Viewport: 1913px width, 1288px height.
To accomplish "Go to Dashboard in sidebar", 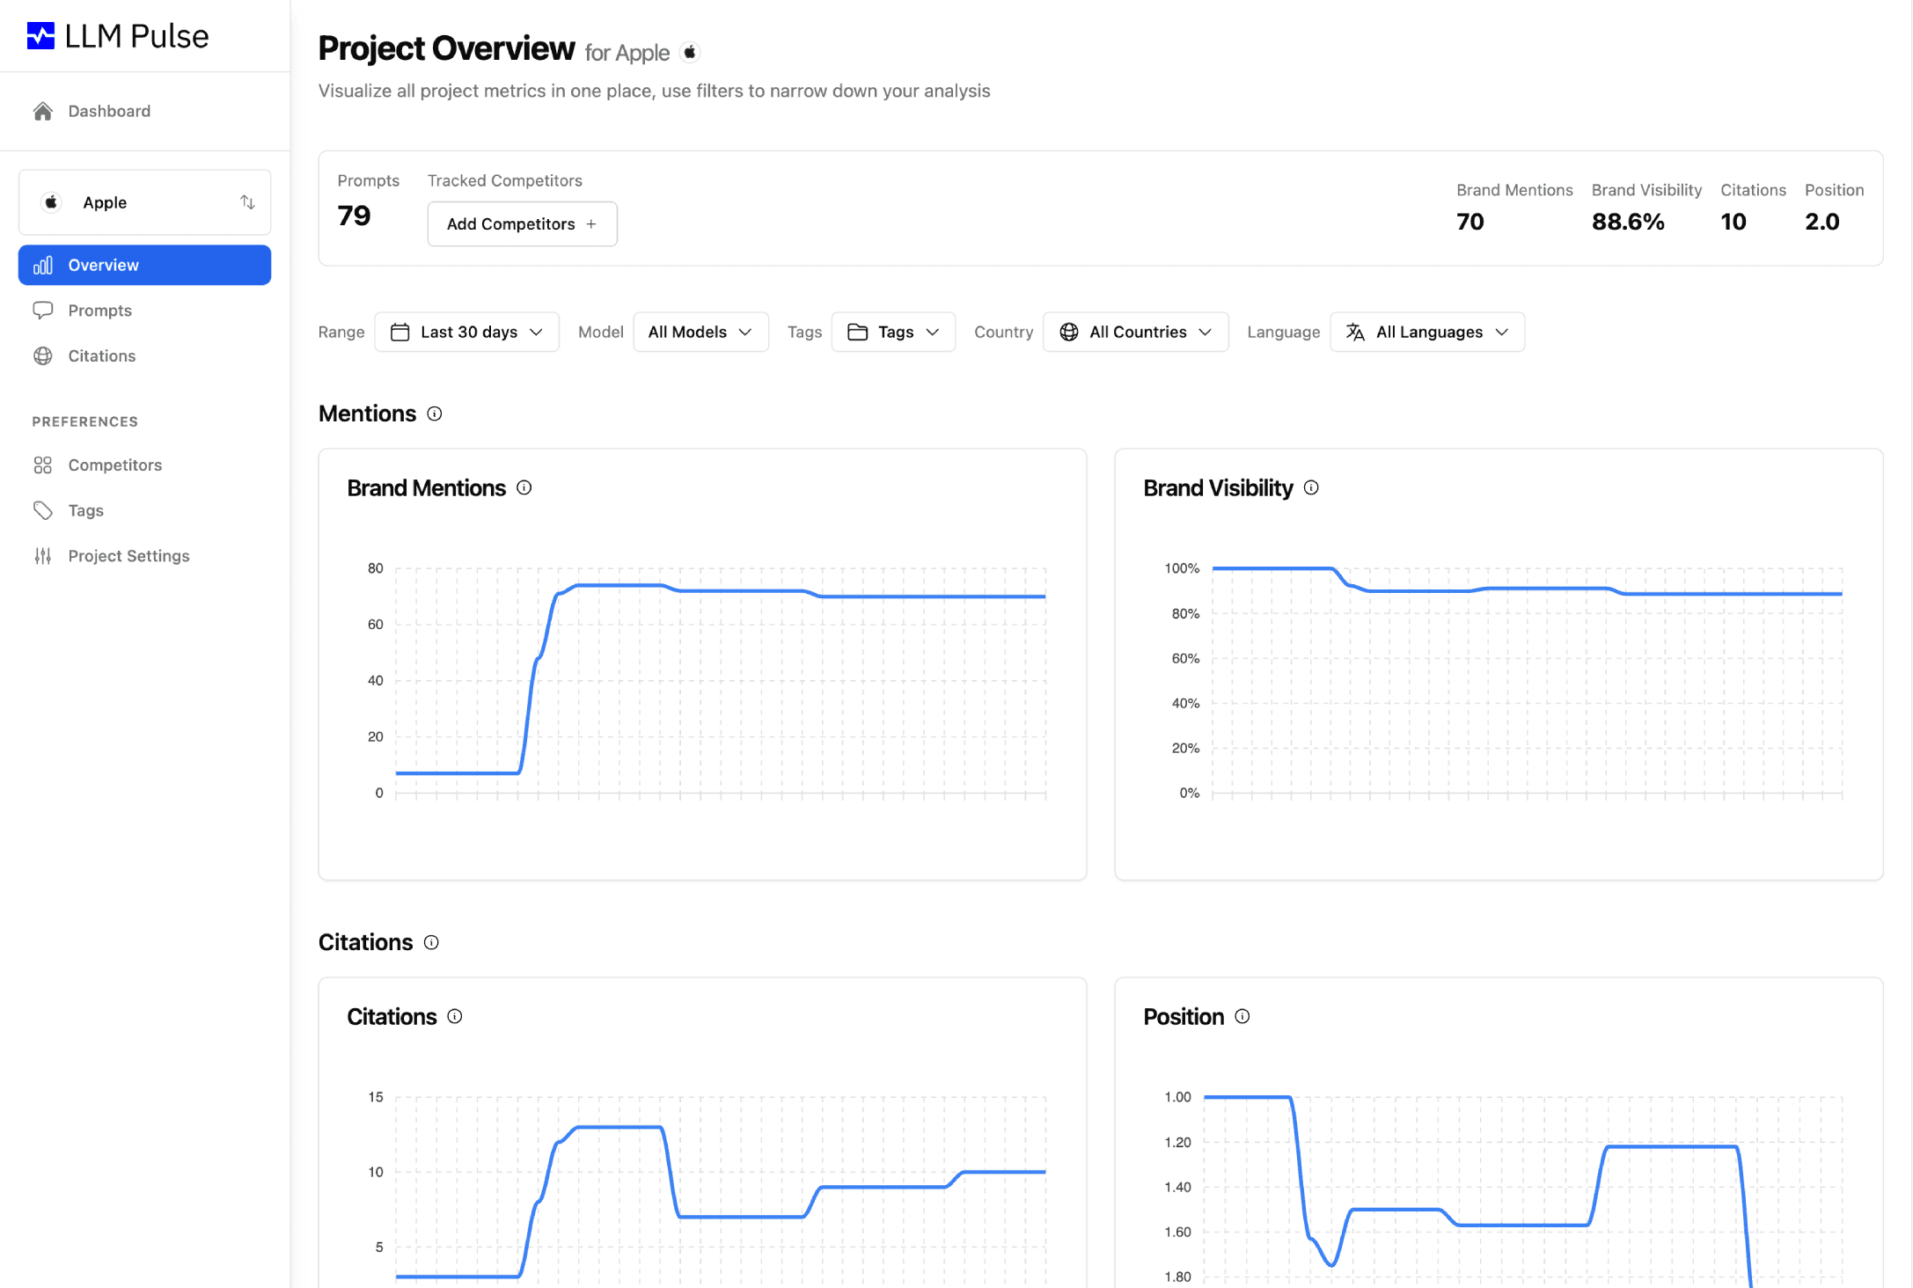I will [x=109, y=111].
